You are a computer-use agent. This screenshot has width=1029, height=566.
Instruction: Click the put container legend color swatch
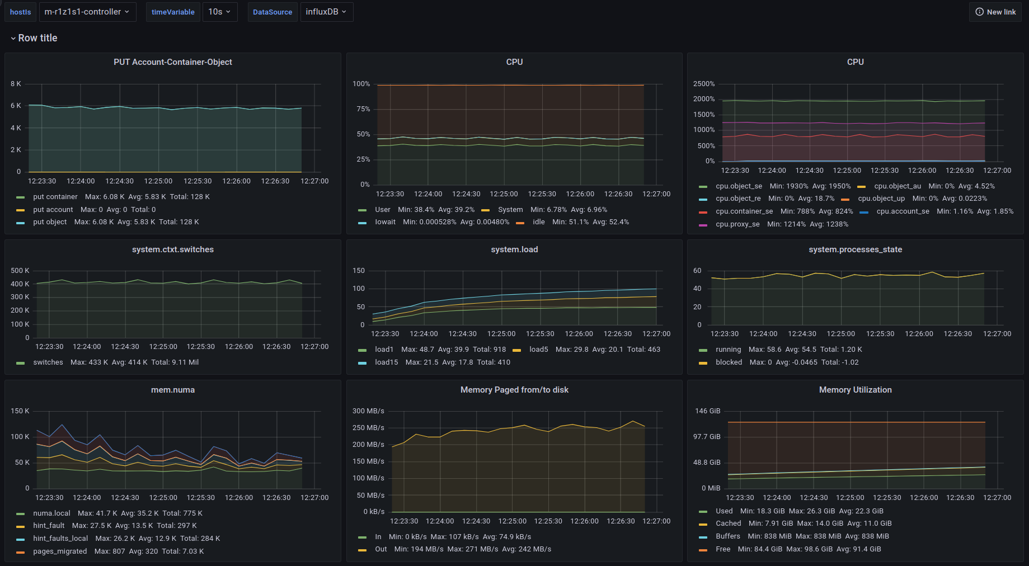coord(21,197)
